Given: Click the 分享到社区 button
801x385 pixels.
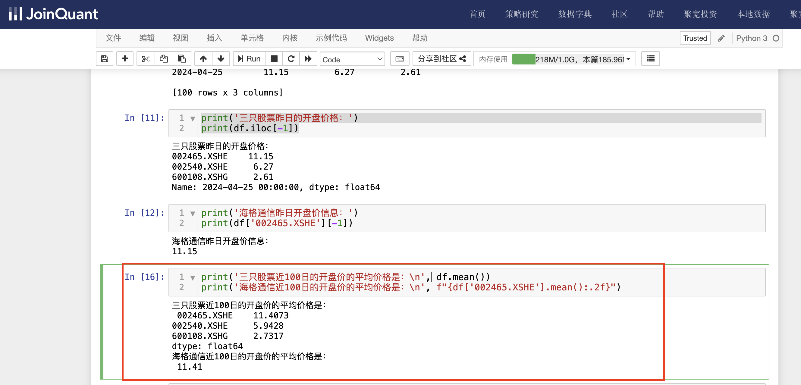Looking at the screenshot, I should click(441, 59).
